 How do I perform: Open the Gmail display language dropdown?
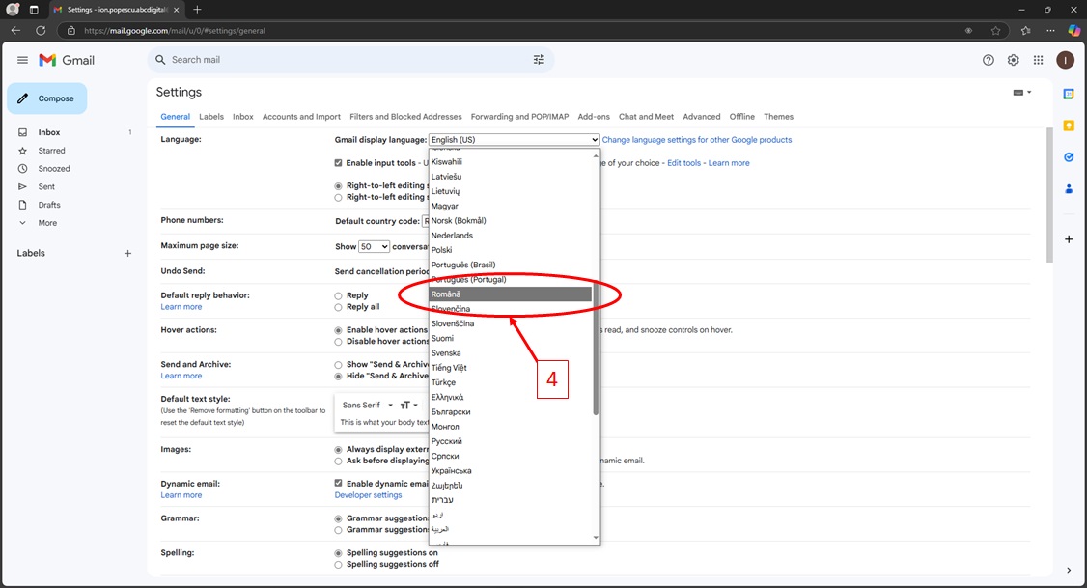point(514,140)
